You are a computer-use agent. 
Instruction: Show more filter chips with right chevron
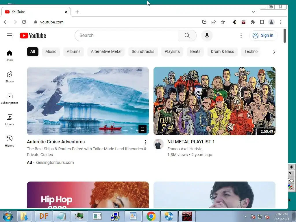274,52
